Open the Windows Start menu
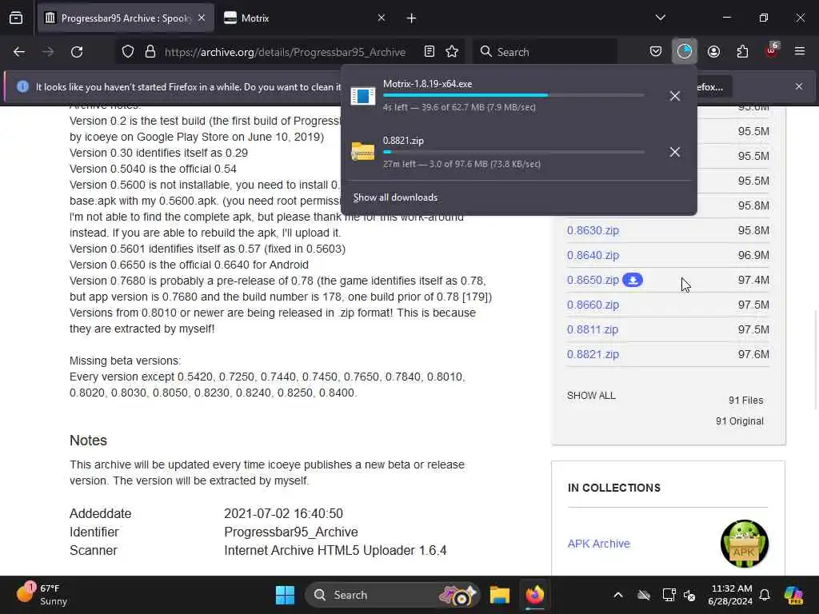 point(286,595)
